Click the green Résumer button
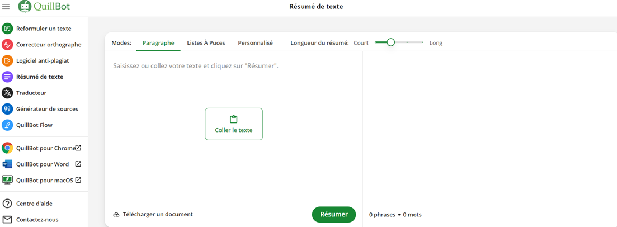 pos(334,214)
